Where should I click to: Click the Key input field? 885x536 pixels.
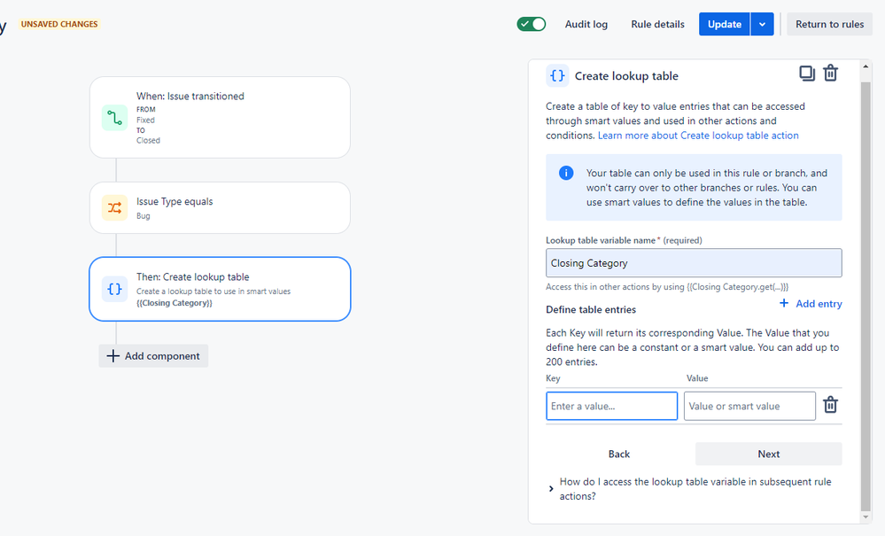[x=611, y=406]
